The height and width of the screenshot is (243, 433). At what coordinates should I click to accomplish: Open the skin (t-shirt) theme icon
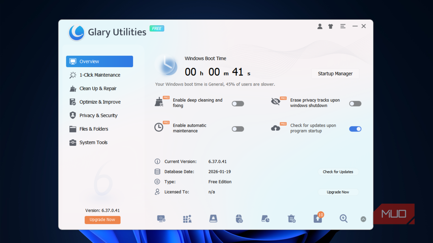[331, 26]
